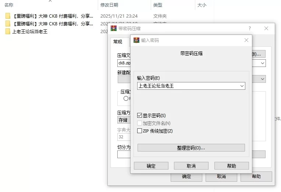
Task: Click the ck8.zip archive name field
Action: click(x=124, y=63)
